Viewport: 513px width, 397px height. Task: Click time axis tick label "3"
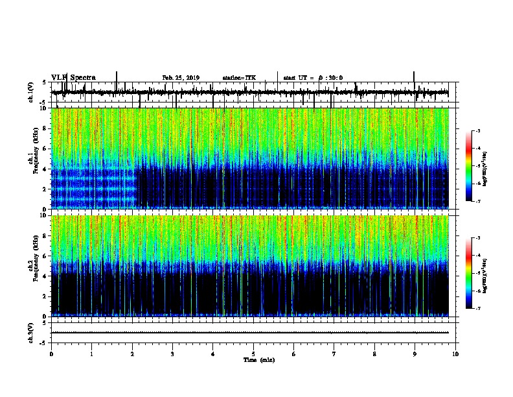(x=172, y=354)
